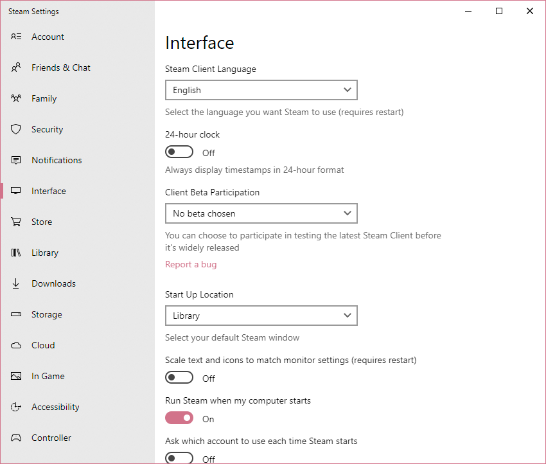Open the Steam Client Language dropdown
Image resolution: width=546 pixels, height=464 pixels.
point(261,90)
